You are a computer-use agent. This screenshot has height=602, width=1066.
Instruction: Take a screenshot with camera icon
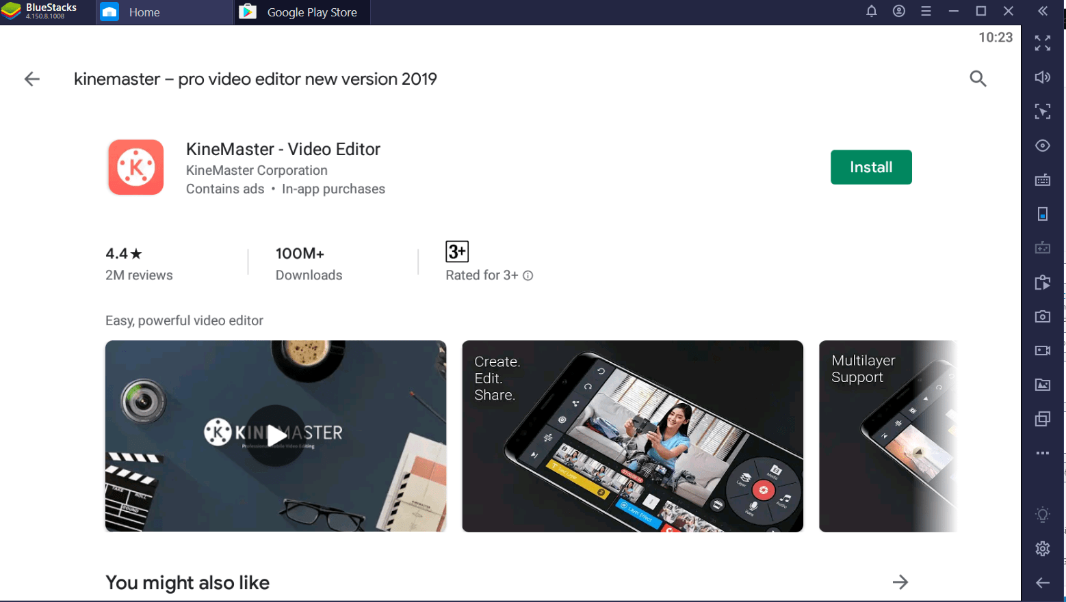click(x=1043, y=316)
